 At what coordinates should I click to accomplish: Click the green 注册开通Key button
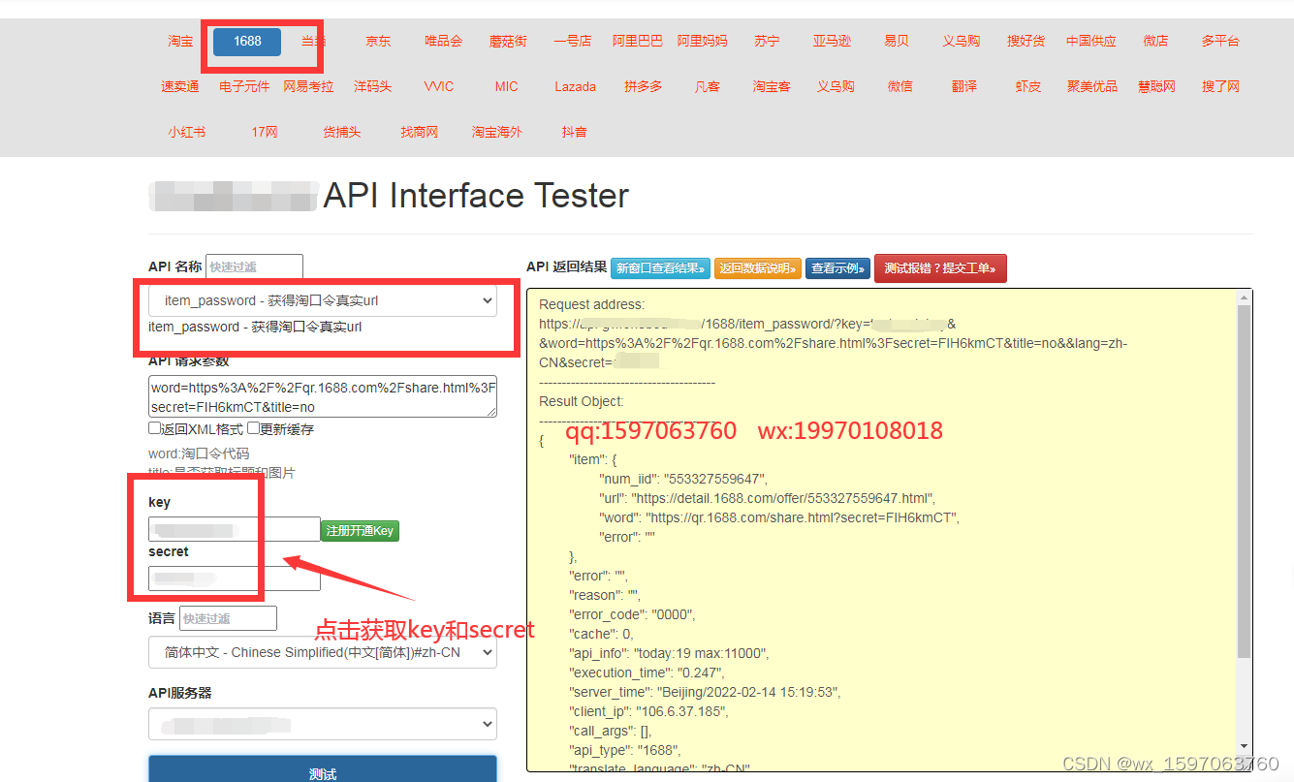click(x=360, y=530)
